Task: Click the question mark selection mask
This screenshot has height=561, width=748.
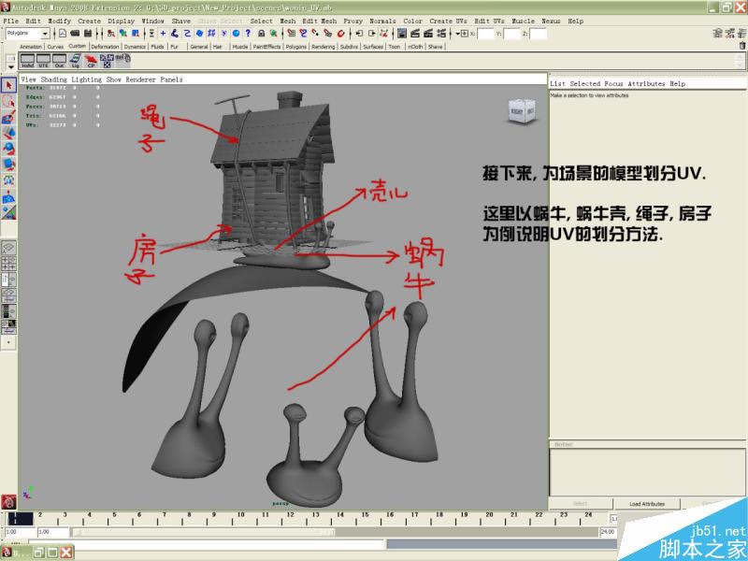Action: click(248, 34)
